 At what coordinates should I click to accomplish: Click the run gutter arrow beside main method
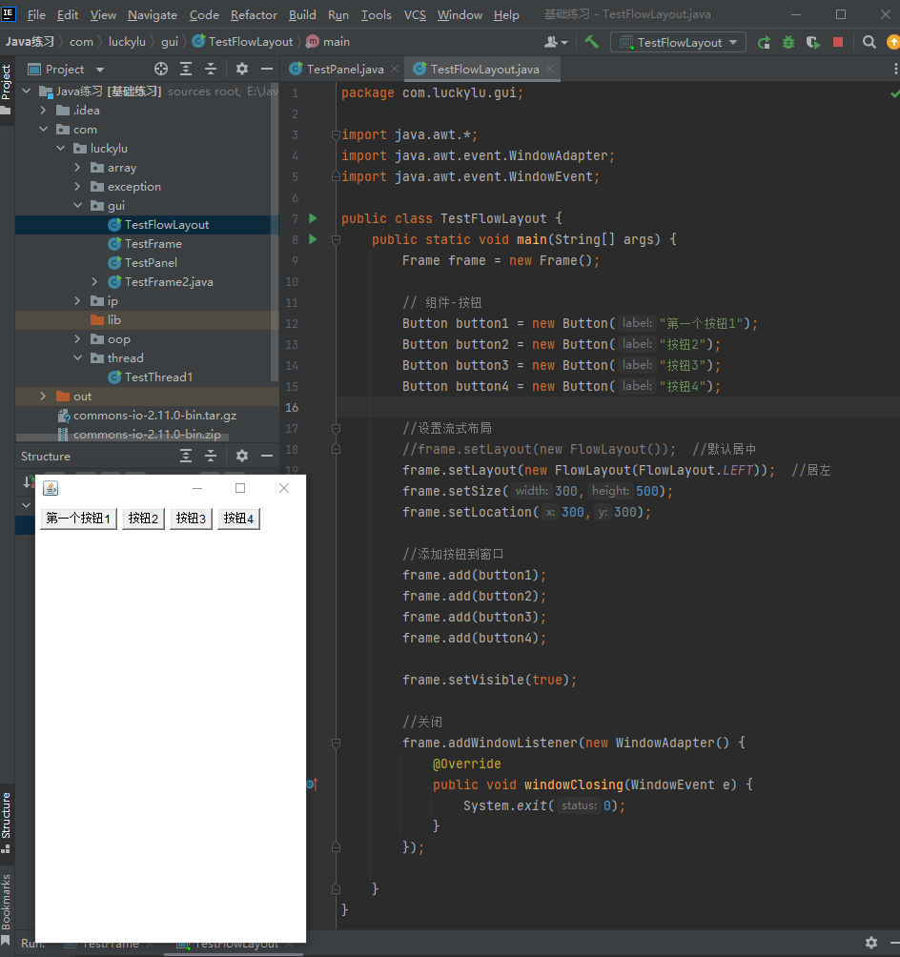click(313, 239)
